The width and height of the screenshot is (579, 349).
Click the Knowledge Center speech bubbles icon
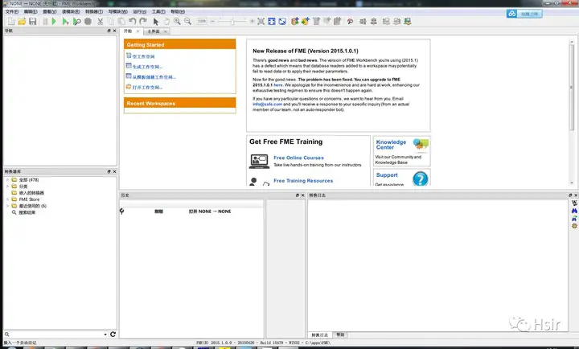pos(421,144)
